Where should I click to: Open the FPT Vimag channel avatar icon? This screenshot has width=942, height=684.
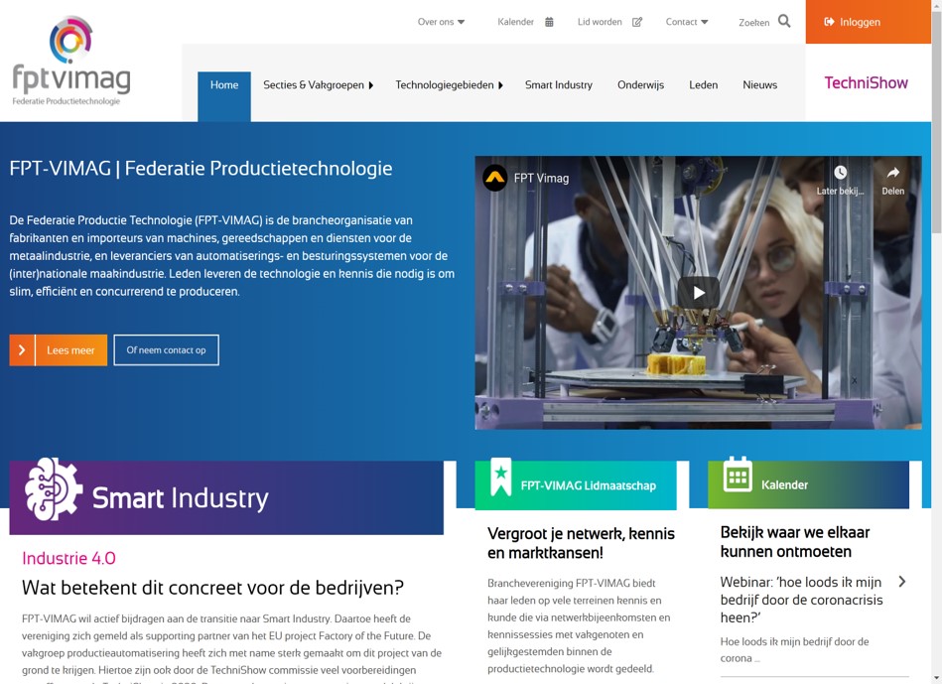pyautogui.click(x=495, y=178)
